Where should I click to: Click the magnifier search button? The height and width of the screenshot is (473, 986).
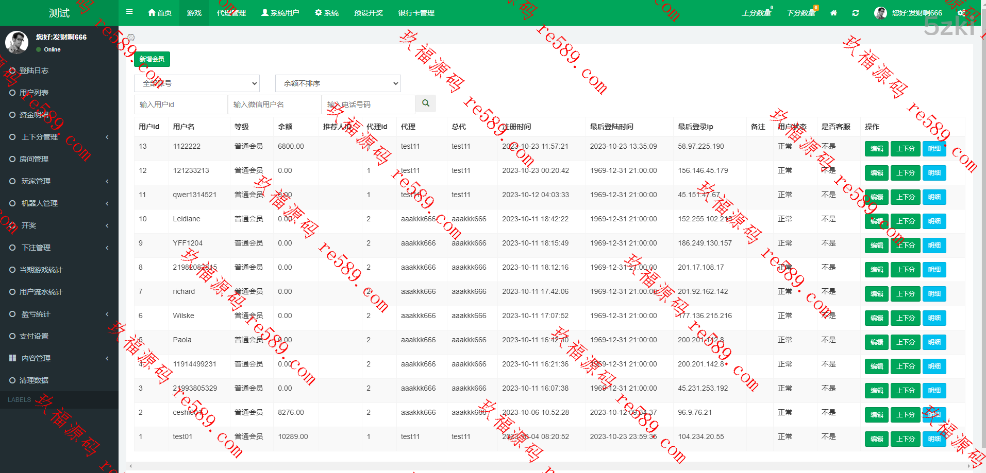tap(426, 103)
